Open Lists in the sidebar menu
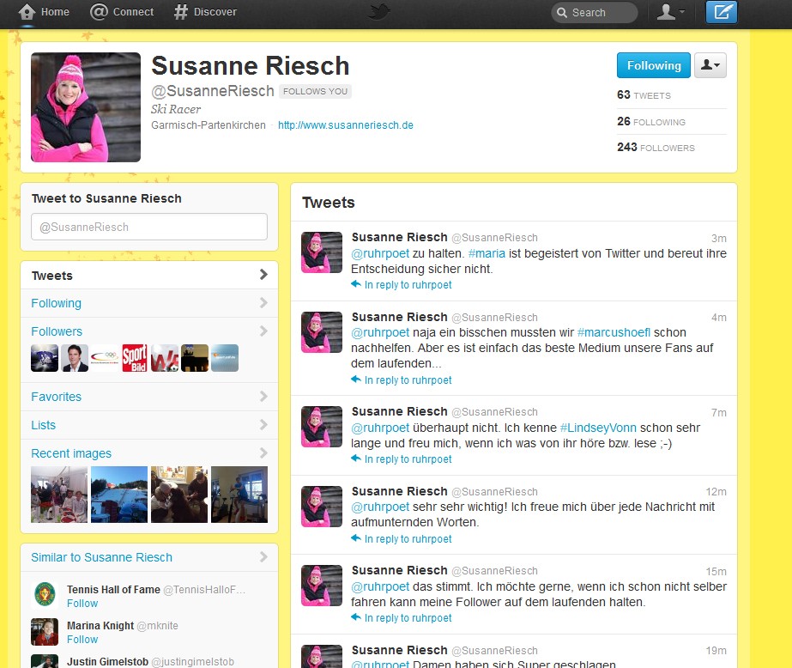792x668 pixels. point(149,425)
